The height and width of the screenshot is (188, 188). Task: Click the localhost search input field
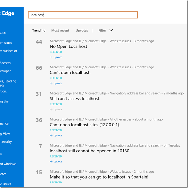click(83, 15)
